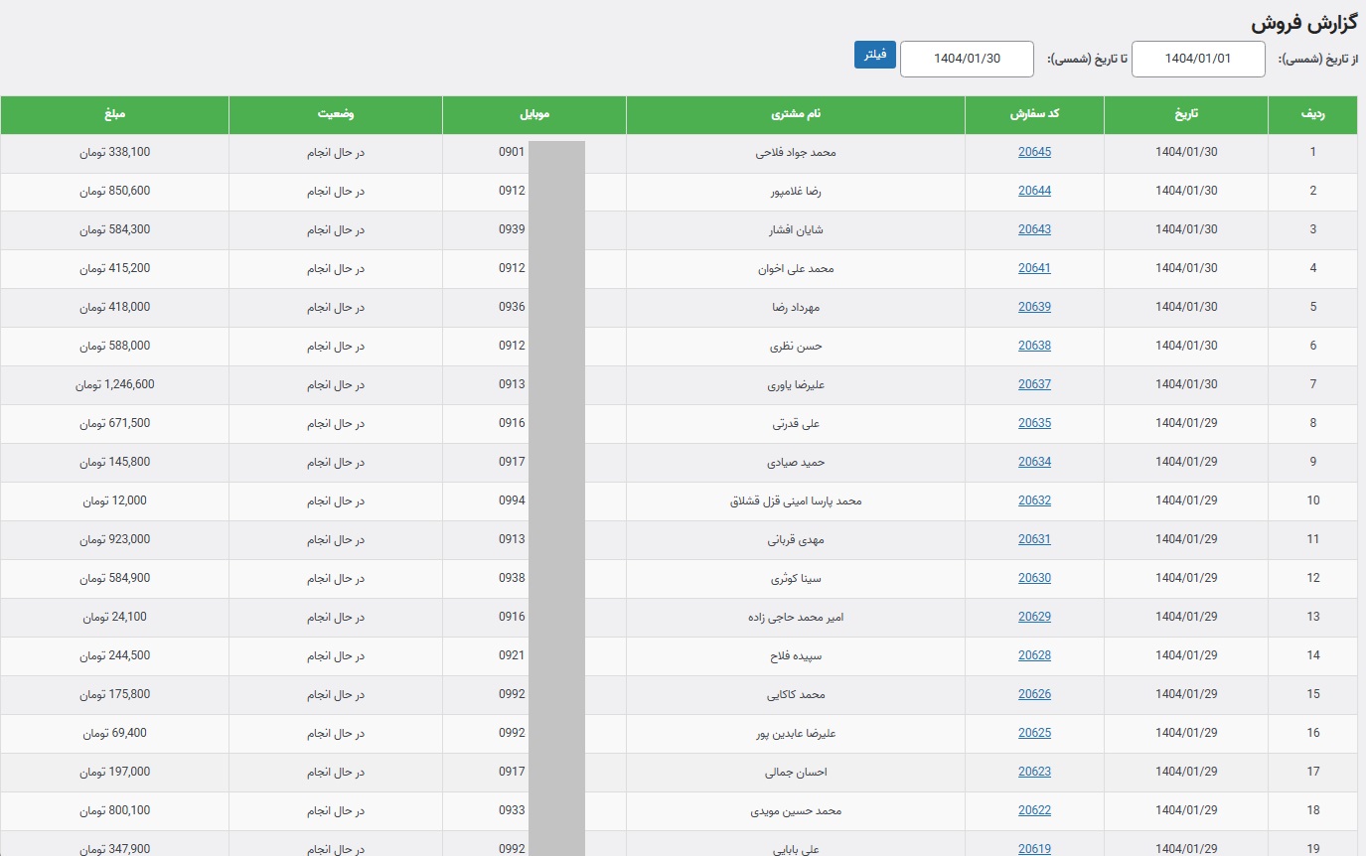The image size is (1366, 856).
Task: Open order link 20626
Action: point(1034,694)
